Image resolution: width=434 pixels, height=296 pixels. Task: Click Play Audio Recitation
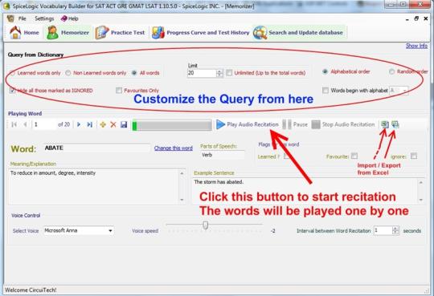[x=248, y=124]
